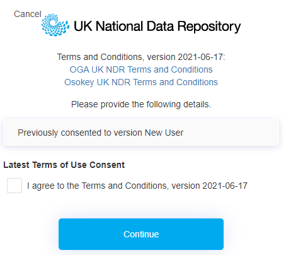Click 'Please provide the following details' text
Screen dimensions: 286x255
click(141, 104)
